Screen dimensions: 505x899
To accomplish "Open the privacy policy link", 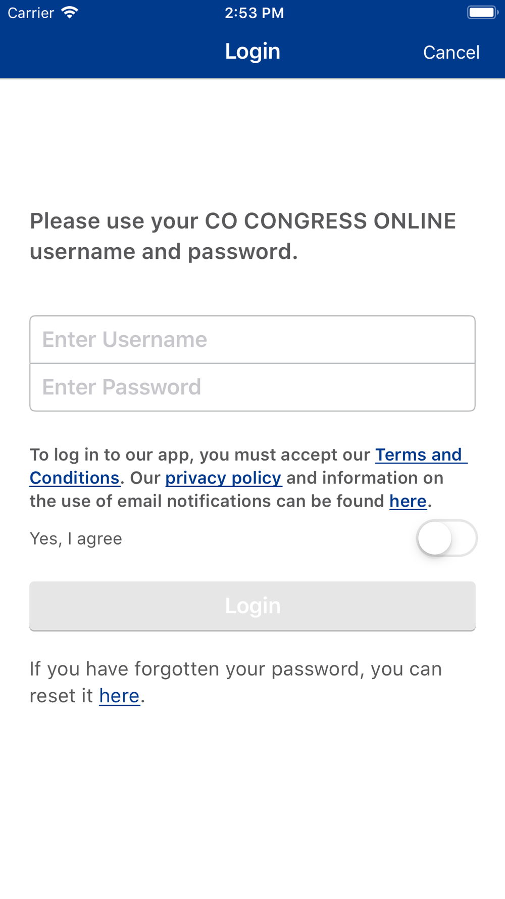I will click(x=223, y=478).
